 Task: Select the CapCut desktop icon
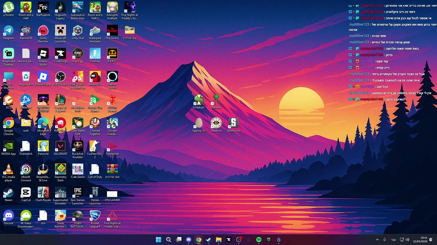[x=26, y=195]
